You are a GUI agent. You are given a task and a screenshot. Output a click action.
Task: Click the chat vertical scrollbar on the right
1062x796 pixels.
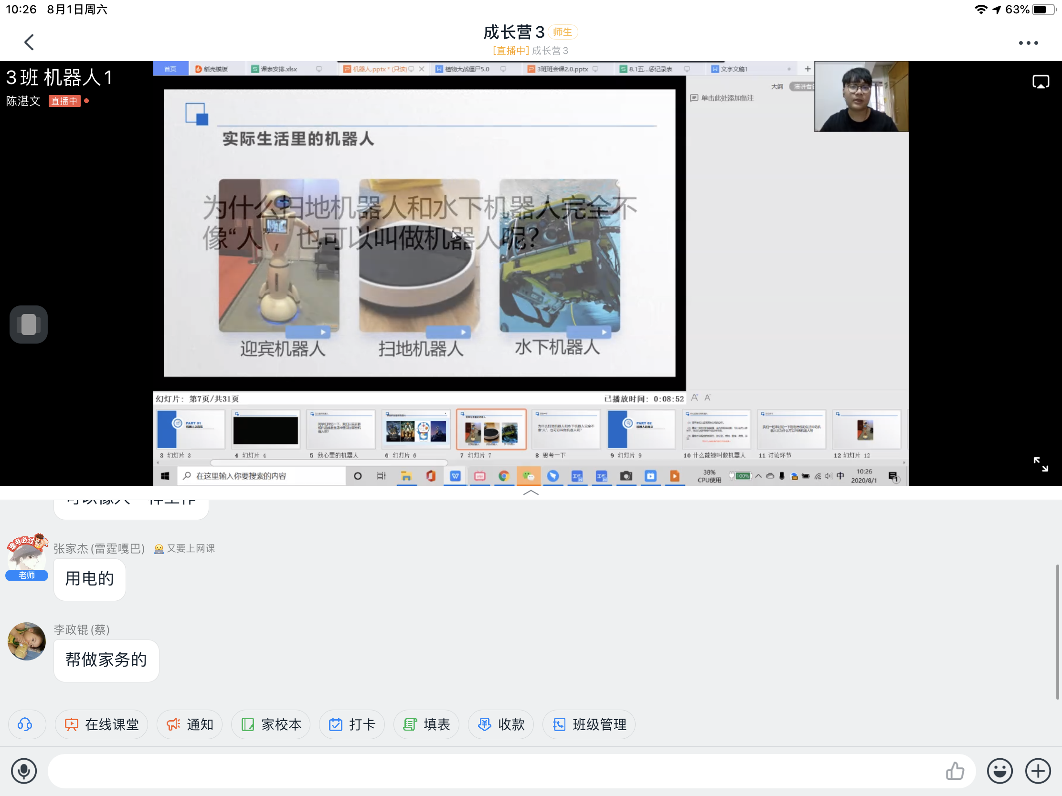click(x=1057, y=632)
